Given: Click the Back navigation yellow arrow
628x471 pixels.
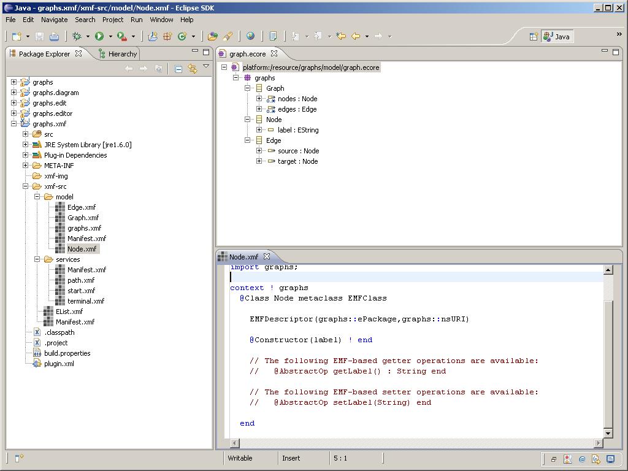Looking at the screenshot, I should (356, 36).
